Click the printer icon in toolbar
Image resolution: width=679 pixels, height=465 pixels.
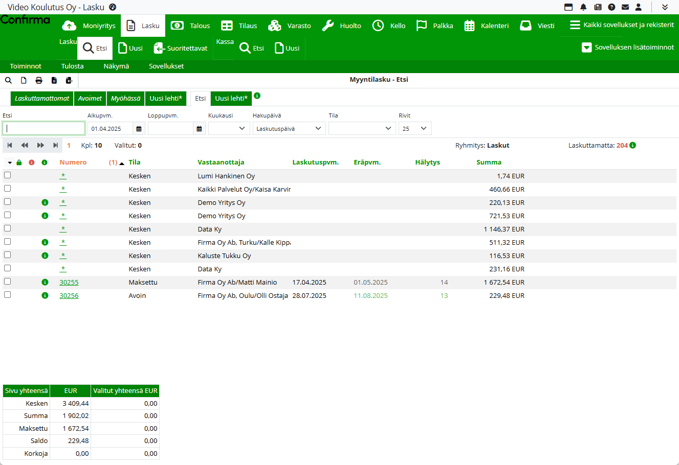[39, 80]
